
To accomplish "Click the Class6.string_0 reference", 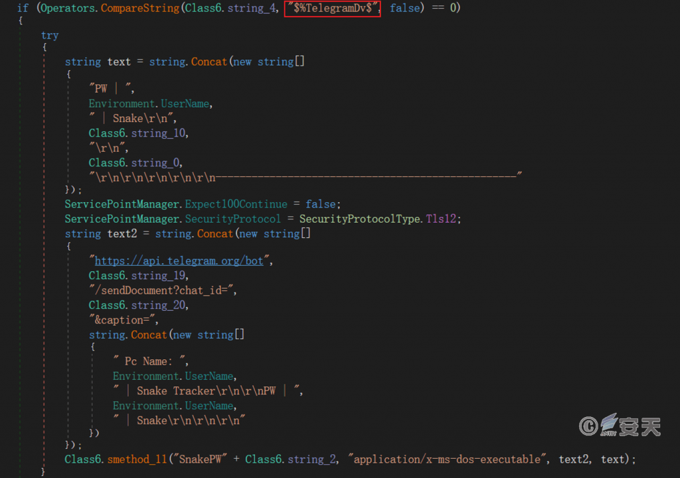I will click(x=134, y=162).
